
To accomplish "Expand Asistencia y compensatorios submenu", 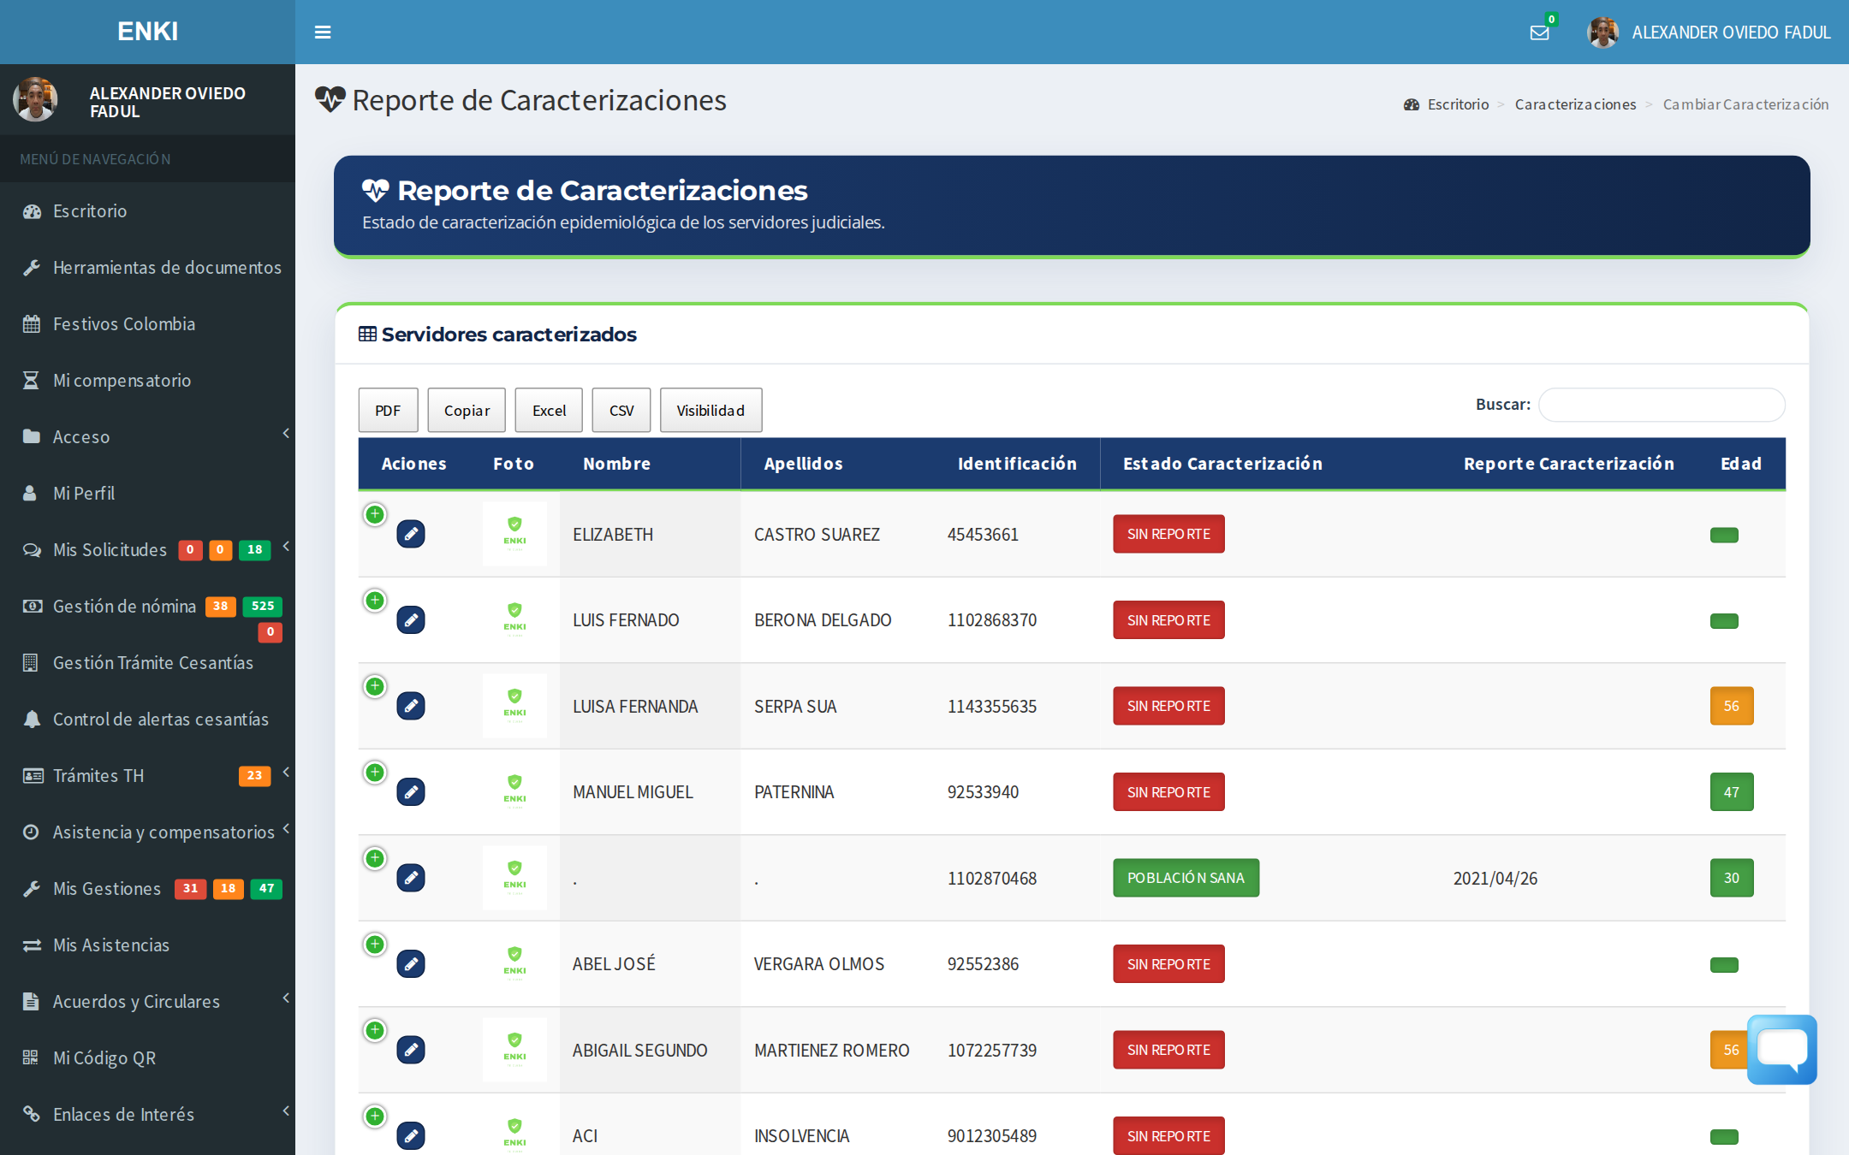I will [x=147, y=832].
